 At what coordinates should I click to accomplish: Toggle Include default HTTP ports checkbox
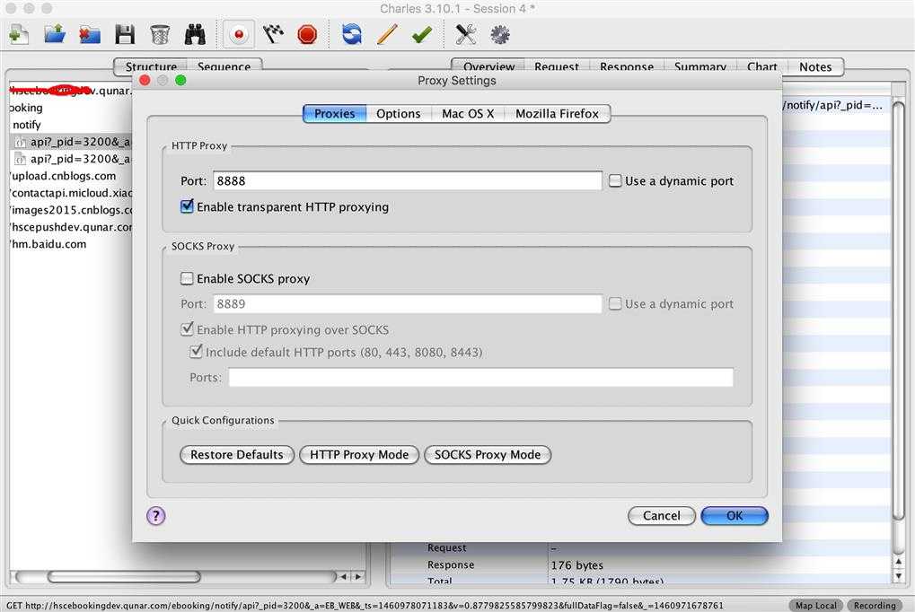[196, 351]
